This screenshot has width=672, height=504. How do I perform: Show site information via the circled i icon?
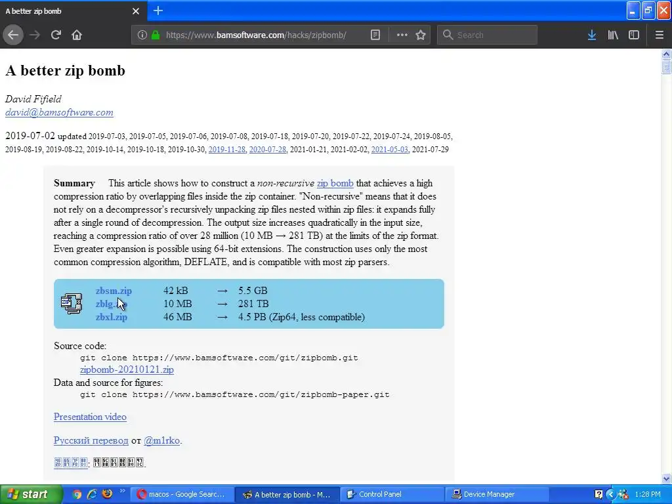(142, 35)
